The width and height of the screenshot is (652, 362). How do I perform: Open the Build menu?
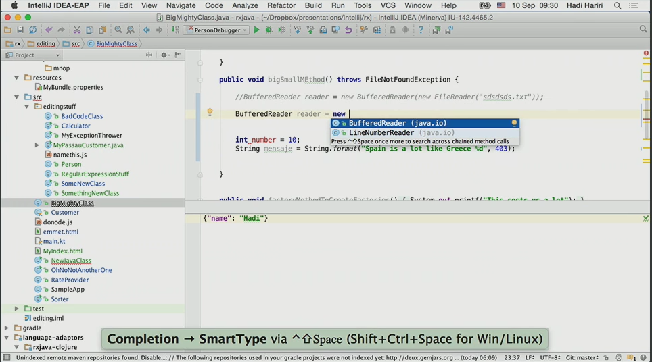click(313, 5)
